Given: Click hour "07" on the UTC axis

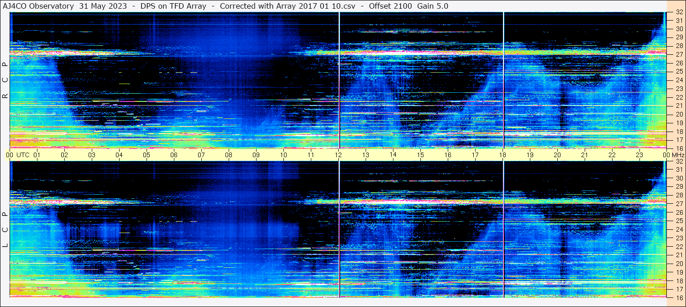Looking at the screenshot, I should pos(201,155).
